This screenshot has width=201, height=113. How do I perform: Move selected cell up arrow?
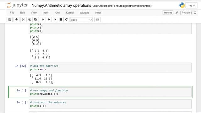(43, 19)
